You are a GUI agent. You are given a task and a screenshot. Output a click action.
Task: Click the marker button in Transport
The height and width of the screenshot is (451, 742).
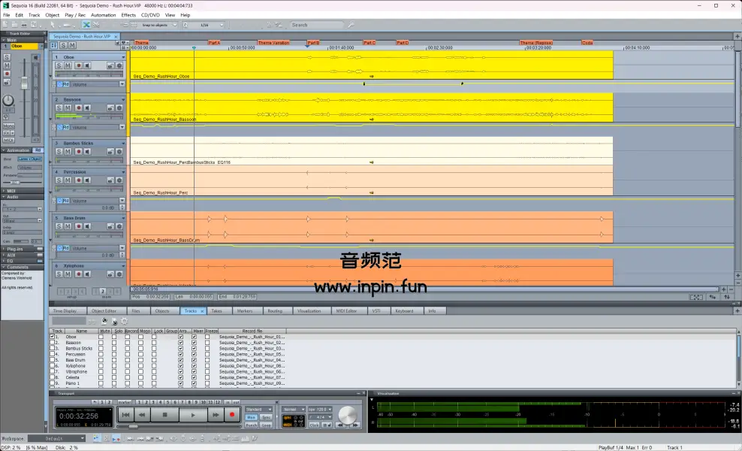click(x=125, y=401)
